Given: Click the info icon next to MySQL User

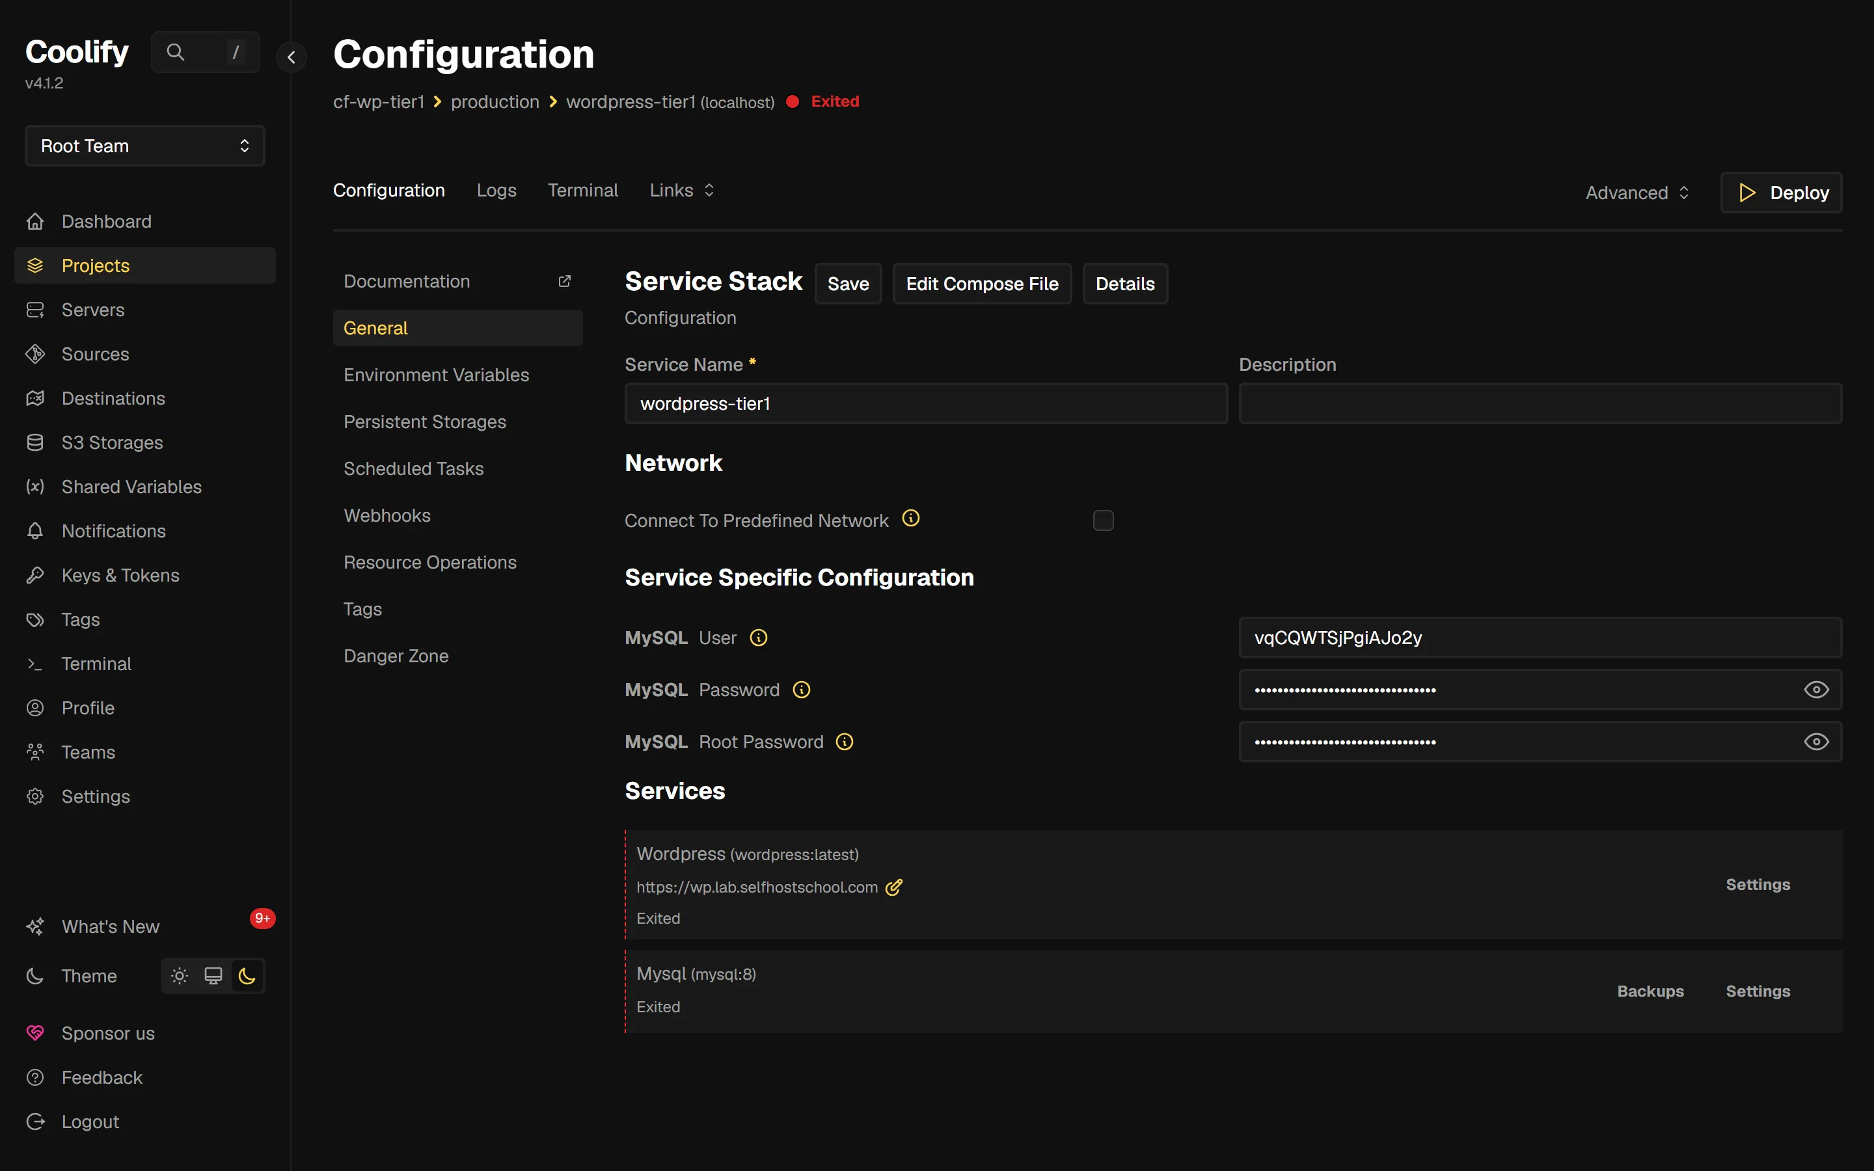Looking at the screenshot, I should 759,638.
